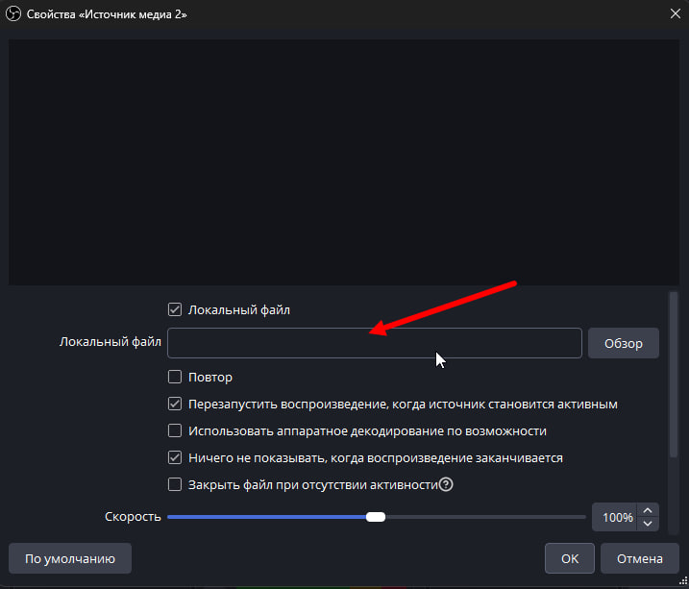The width and height of the screenshot is (689, 589).
Task: Click the 100% speed value field
Action: [x=615, y=518]
